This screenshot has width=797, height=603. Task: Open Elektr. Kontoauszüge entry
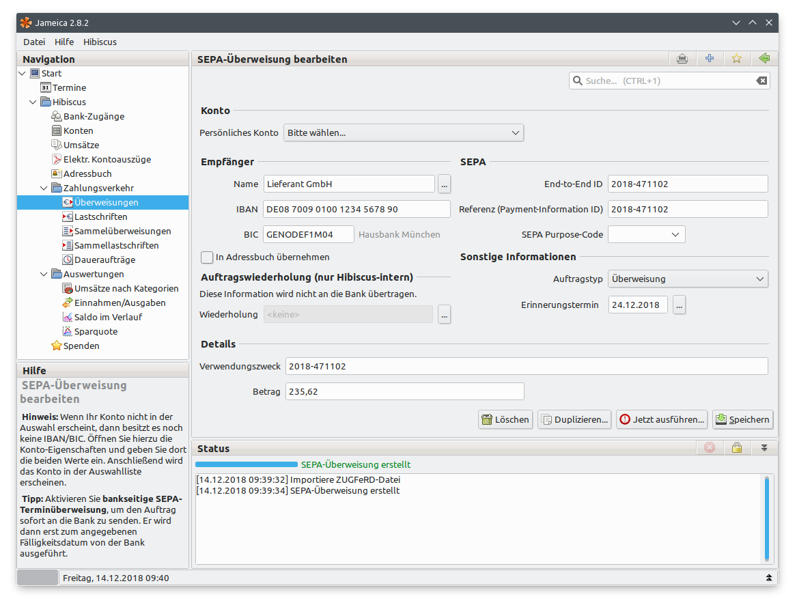click(102, 159)
